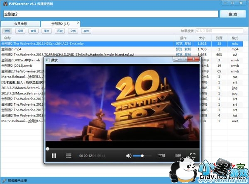Viewport: 249px width, 184px height.
Task: Select the 地球最後.超人 srt row
Action: (x=22, y=82)
